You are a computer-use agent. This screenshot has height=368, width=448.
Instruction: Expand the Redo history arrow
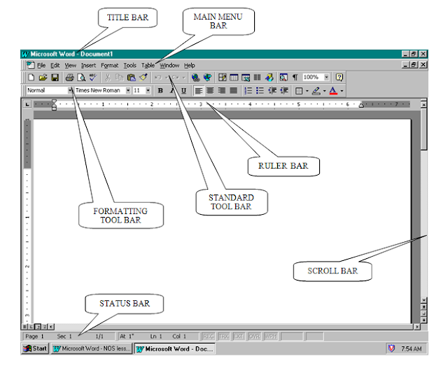coord(183,78)
